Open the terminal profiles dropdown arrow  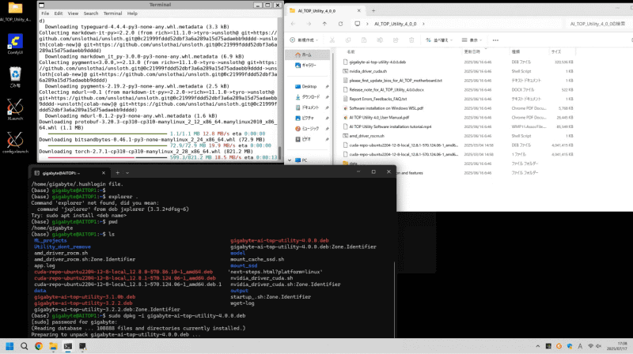[x=127, y=172]
